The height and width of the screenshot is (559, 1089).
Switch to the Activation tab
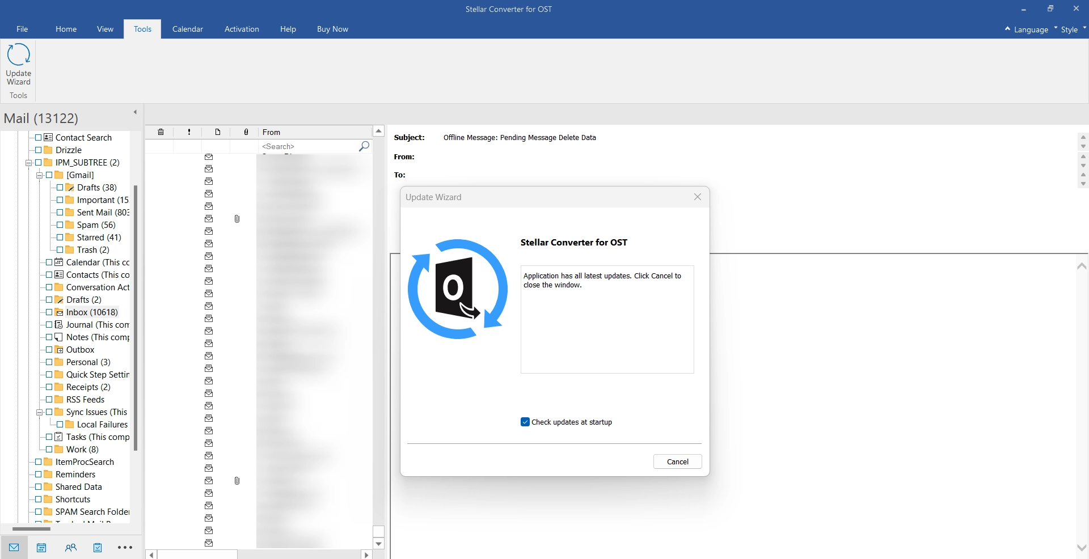tap(242, 29)
